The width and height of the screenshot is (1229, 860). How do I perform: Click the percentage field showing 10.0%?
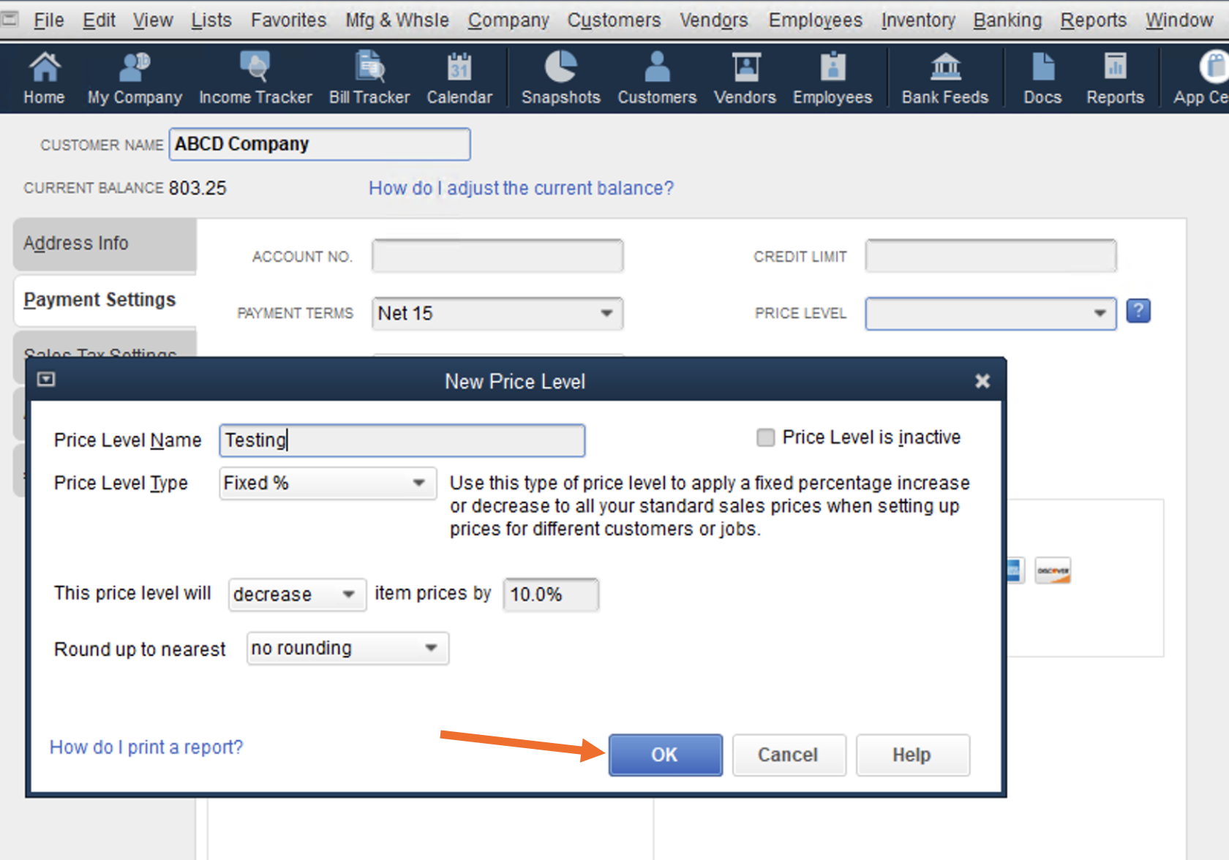point(550,595)
